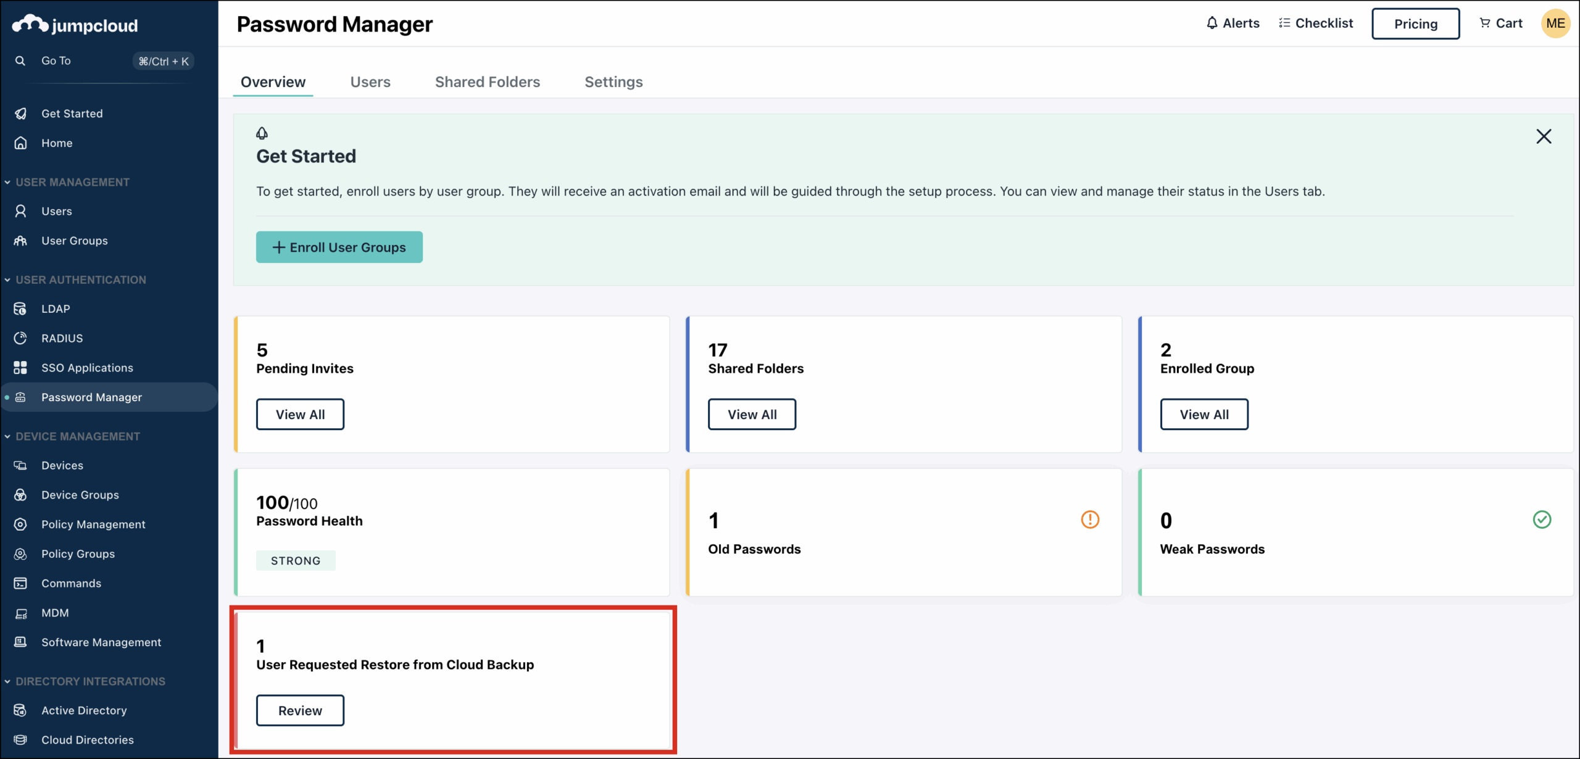Switch to the Overview tab

pyautogui.click(x=273, y=82)
